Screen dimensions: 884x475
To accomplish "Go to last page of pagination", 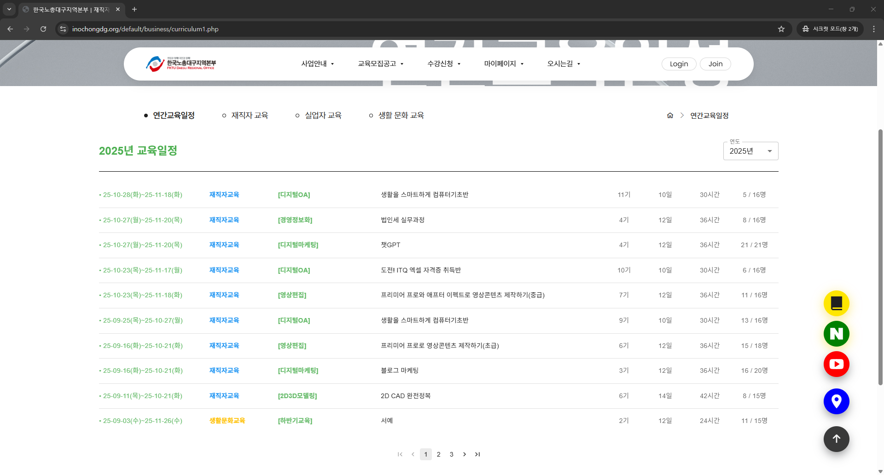I will (477, 454).
